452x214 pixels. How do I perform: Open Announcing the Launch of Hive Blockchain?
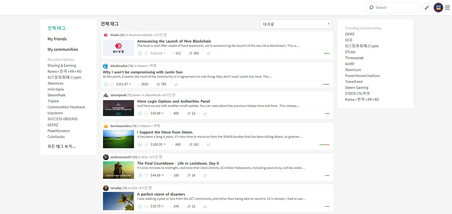pyautogui.click(x=174, y=41)
